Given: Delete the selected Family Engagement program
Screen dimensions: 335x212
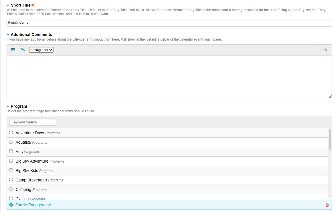Looking at the screenshot, I should [x=327, y=205].
